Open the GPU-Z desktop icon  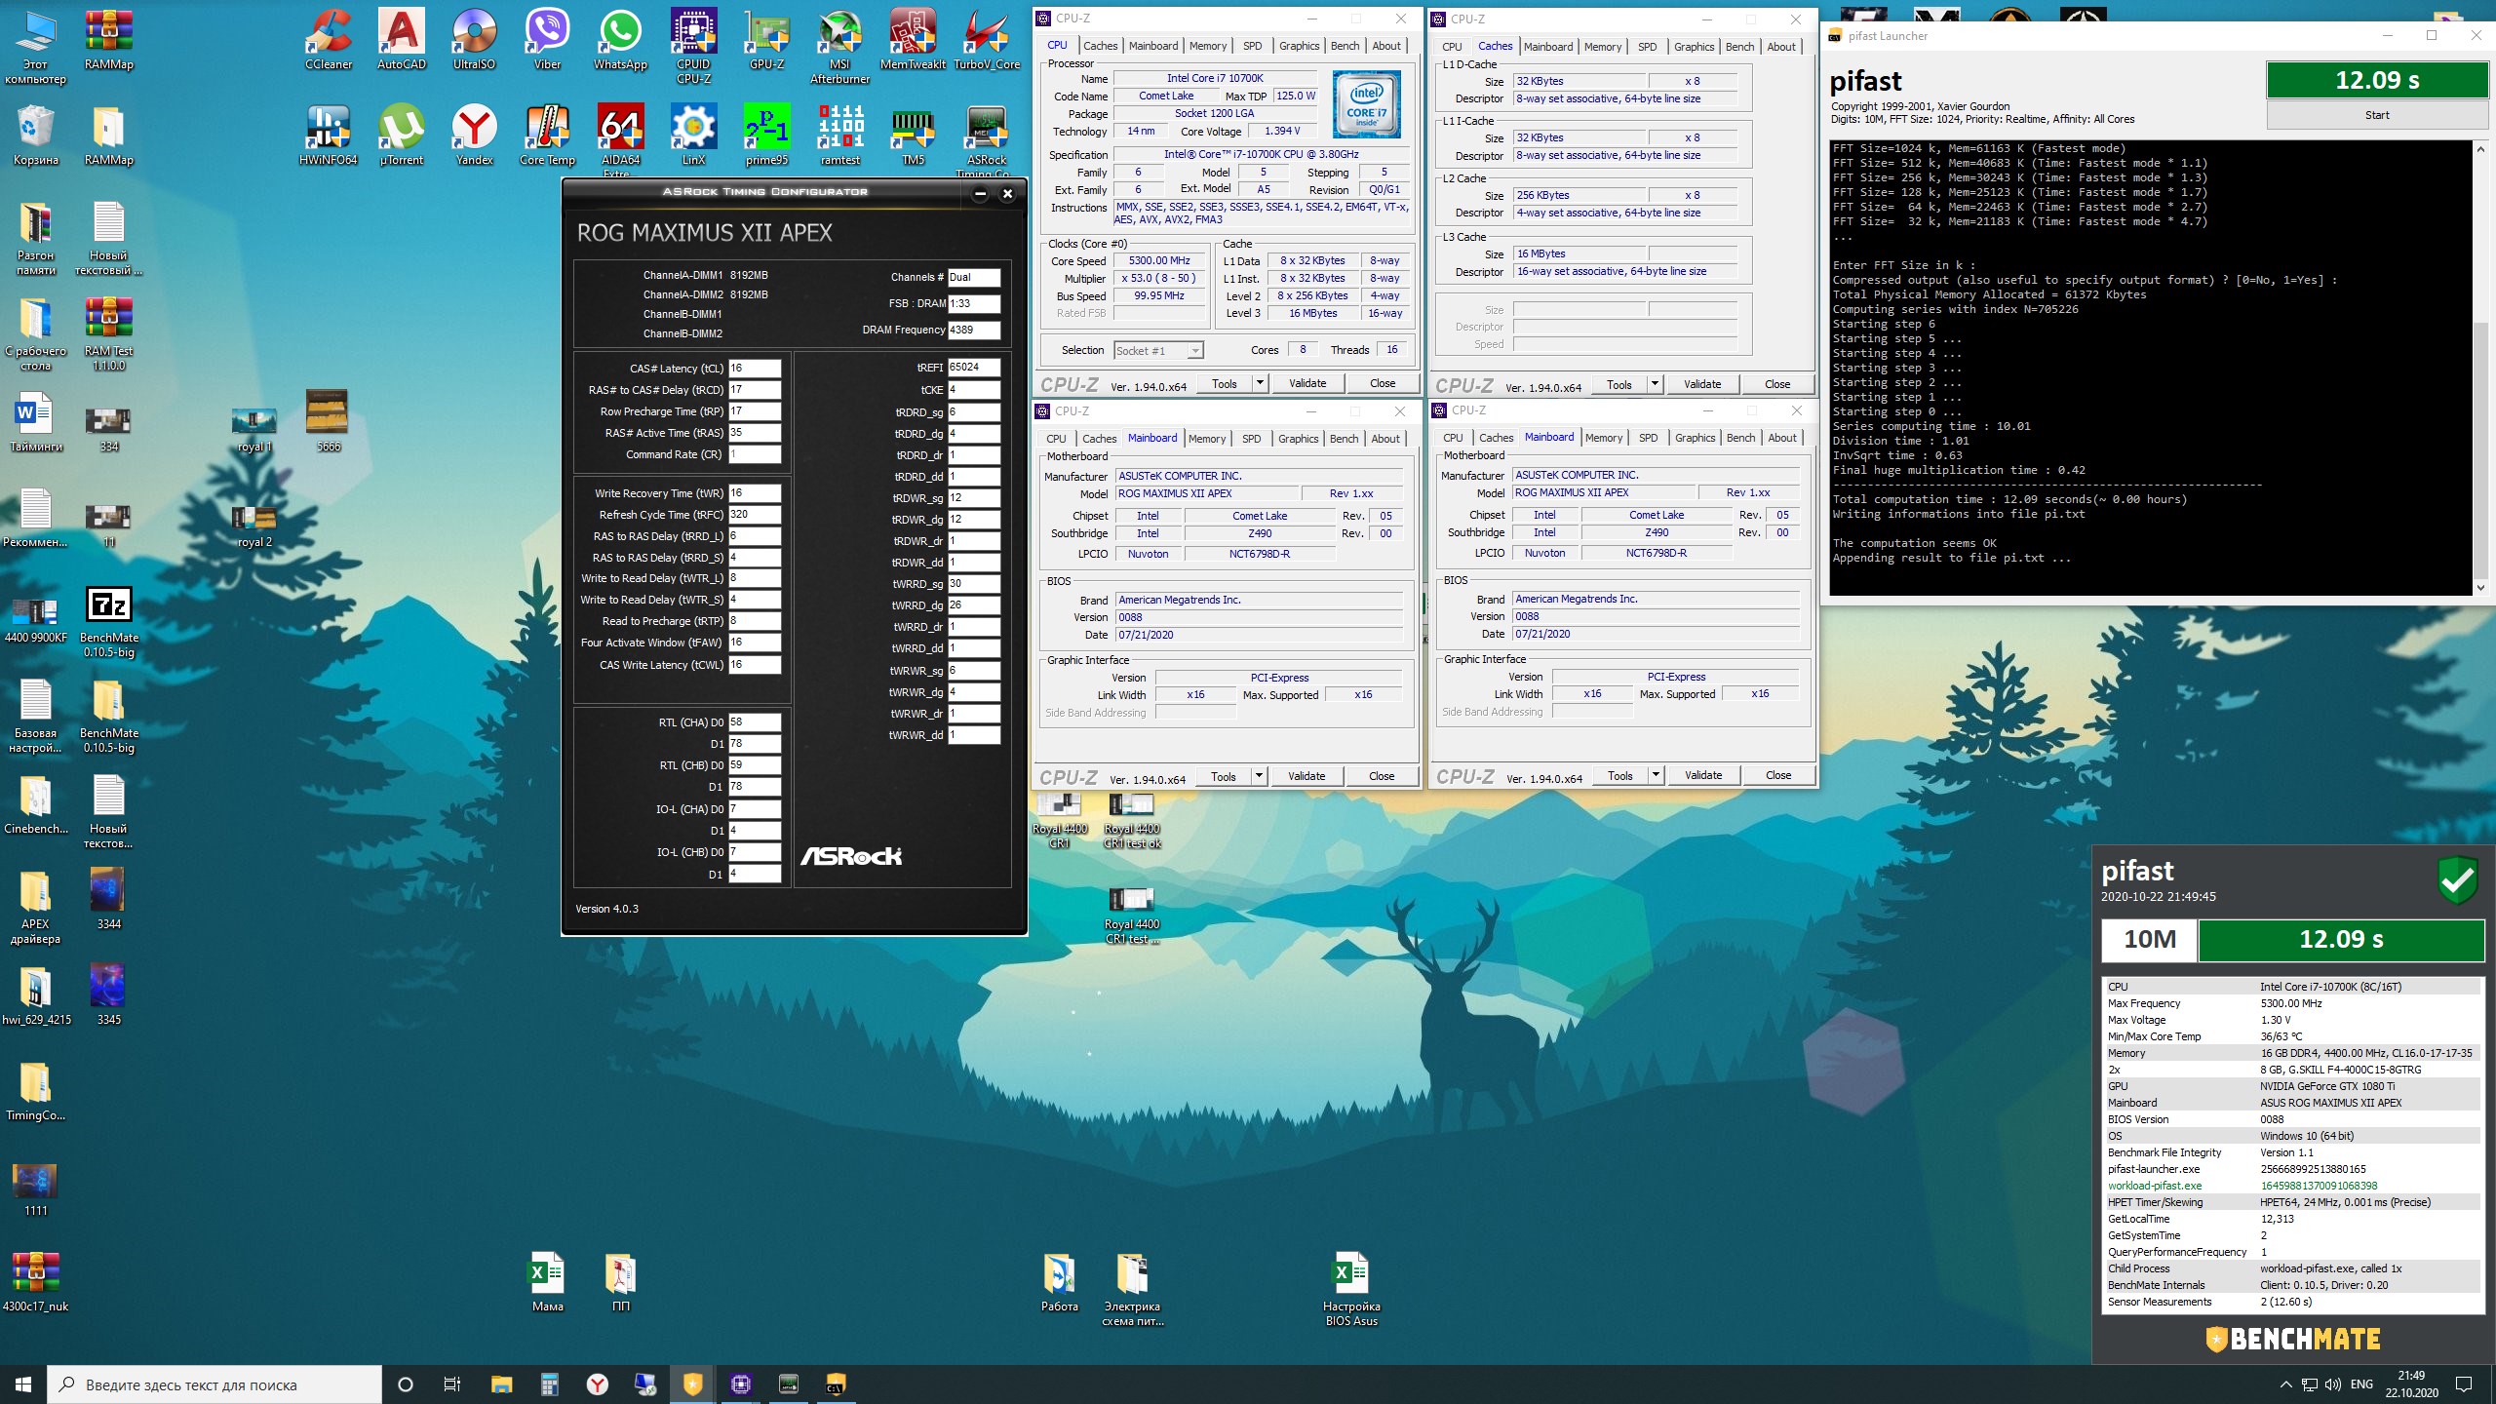pyautogui.click(x=766, y=39)
